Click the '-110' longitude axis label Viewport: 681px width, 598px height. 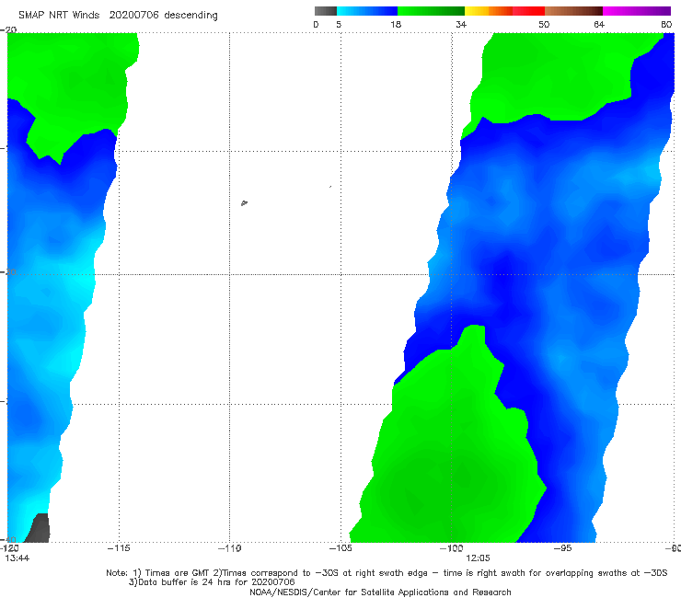tap(230, 548)
